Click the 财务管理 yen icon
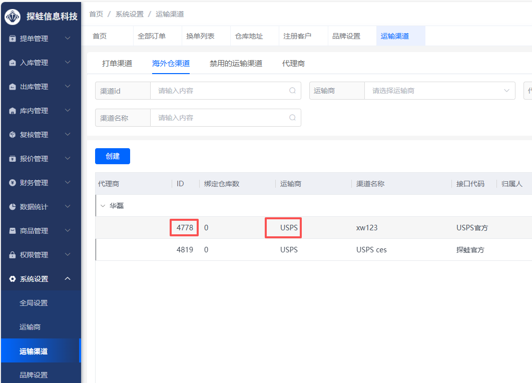Viewport: 532px width, 383px height. [x=13, y=183]
